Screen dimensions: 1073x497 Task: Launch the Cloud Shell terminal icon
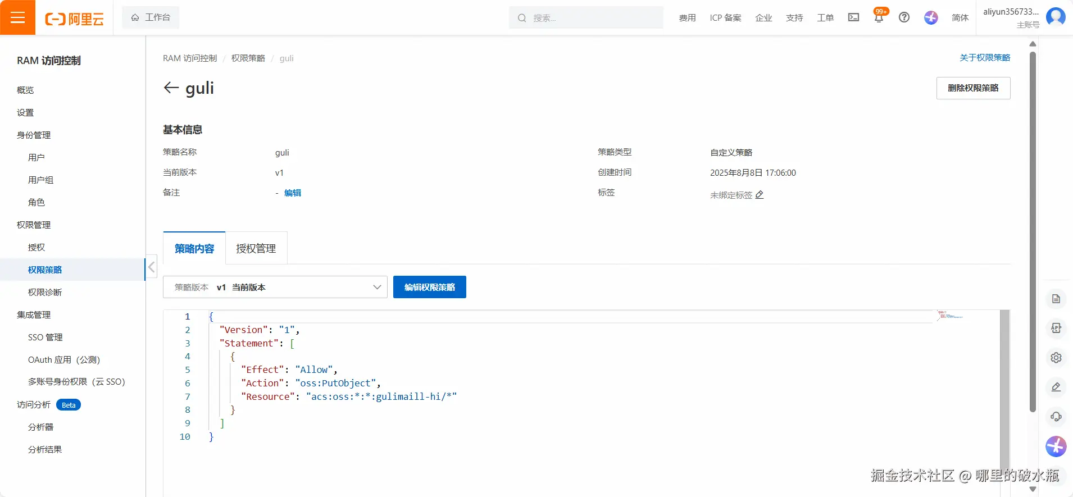click(853, 17)
